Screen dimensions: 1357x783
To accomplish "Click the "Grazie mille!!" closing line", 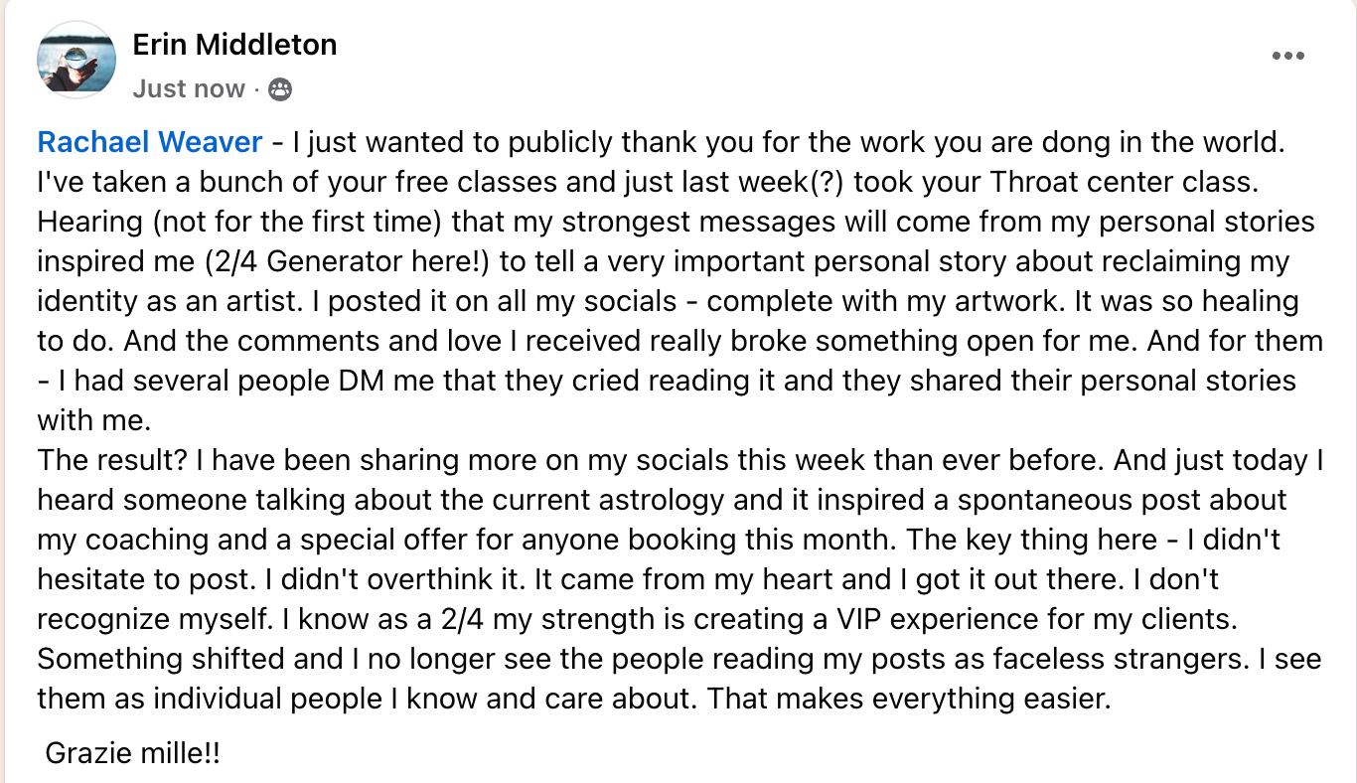I will pyautogui.click(x=133, y=753).
